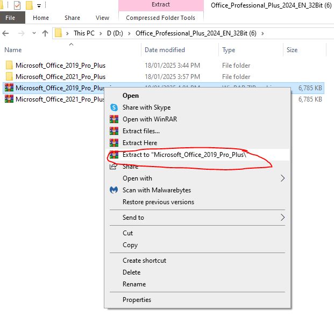Screen dimensions: 334x317
Task: Open the Compressed Folder Tools tab
Action: [161, 18]
